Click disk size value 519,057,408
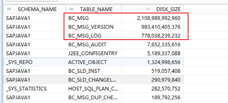 point(166,71)
